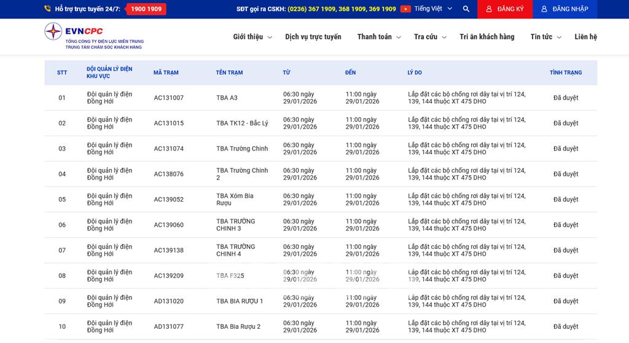This screenshot has width=629, height=343.
Task: Click the Tình trạng column header
Action: [565, 73]
